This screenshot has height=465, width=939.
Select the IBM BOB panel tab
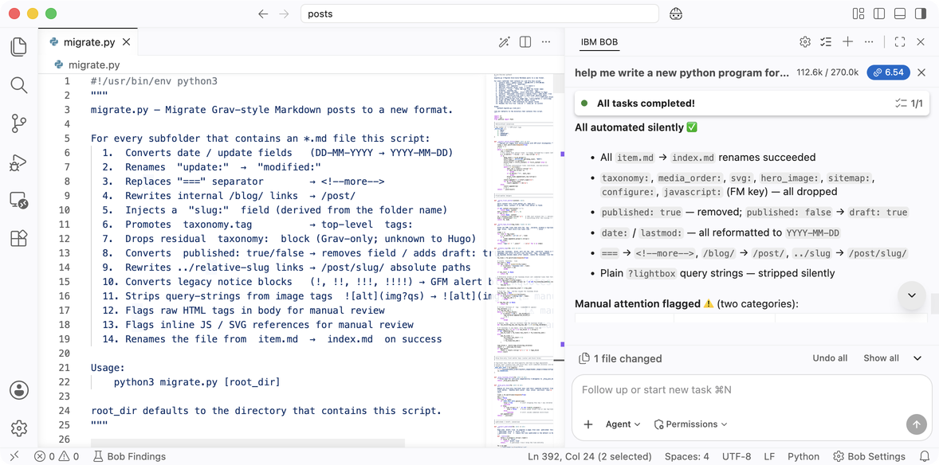point(599,42)
